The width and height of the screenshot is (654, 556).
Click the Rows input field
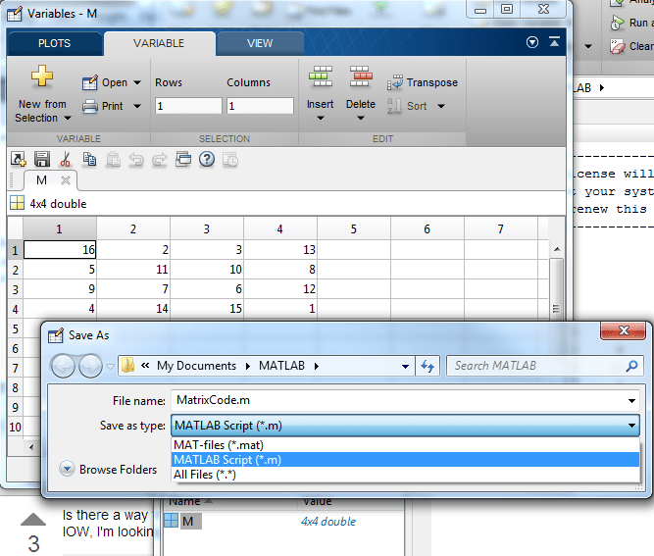click(x=188, y=106)
